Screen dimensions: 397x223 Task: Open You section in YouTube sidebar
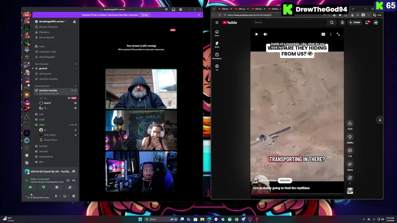217,67
